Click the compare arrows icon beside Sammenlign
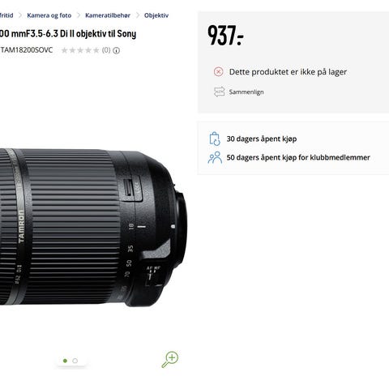 219,92
